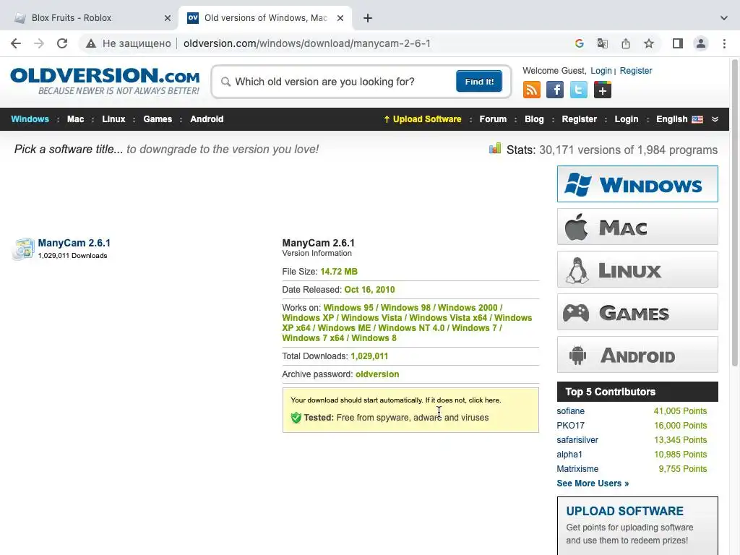
Task: Open a new browser tab
Action: 368,18
